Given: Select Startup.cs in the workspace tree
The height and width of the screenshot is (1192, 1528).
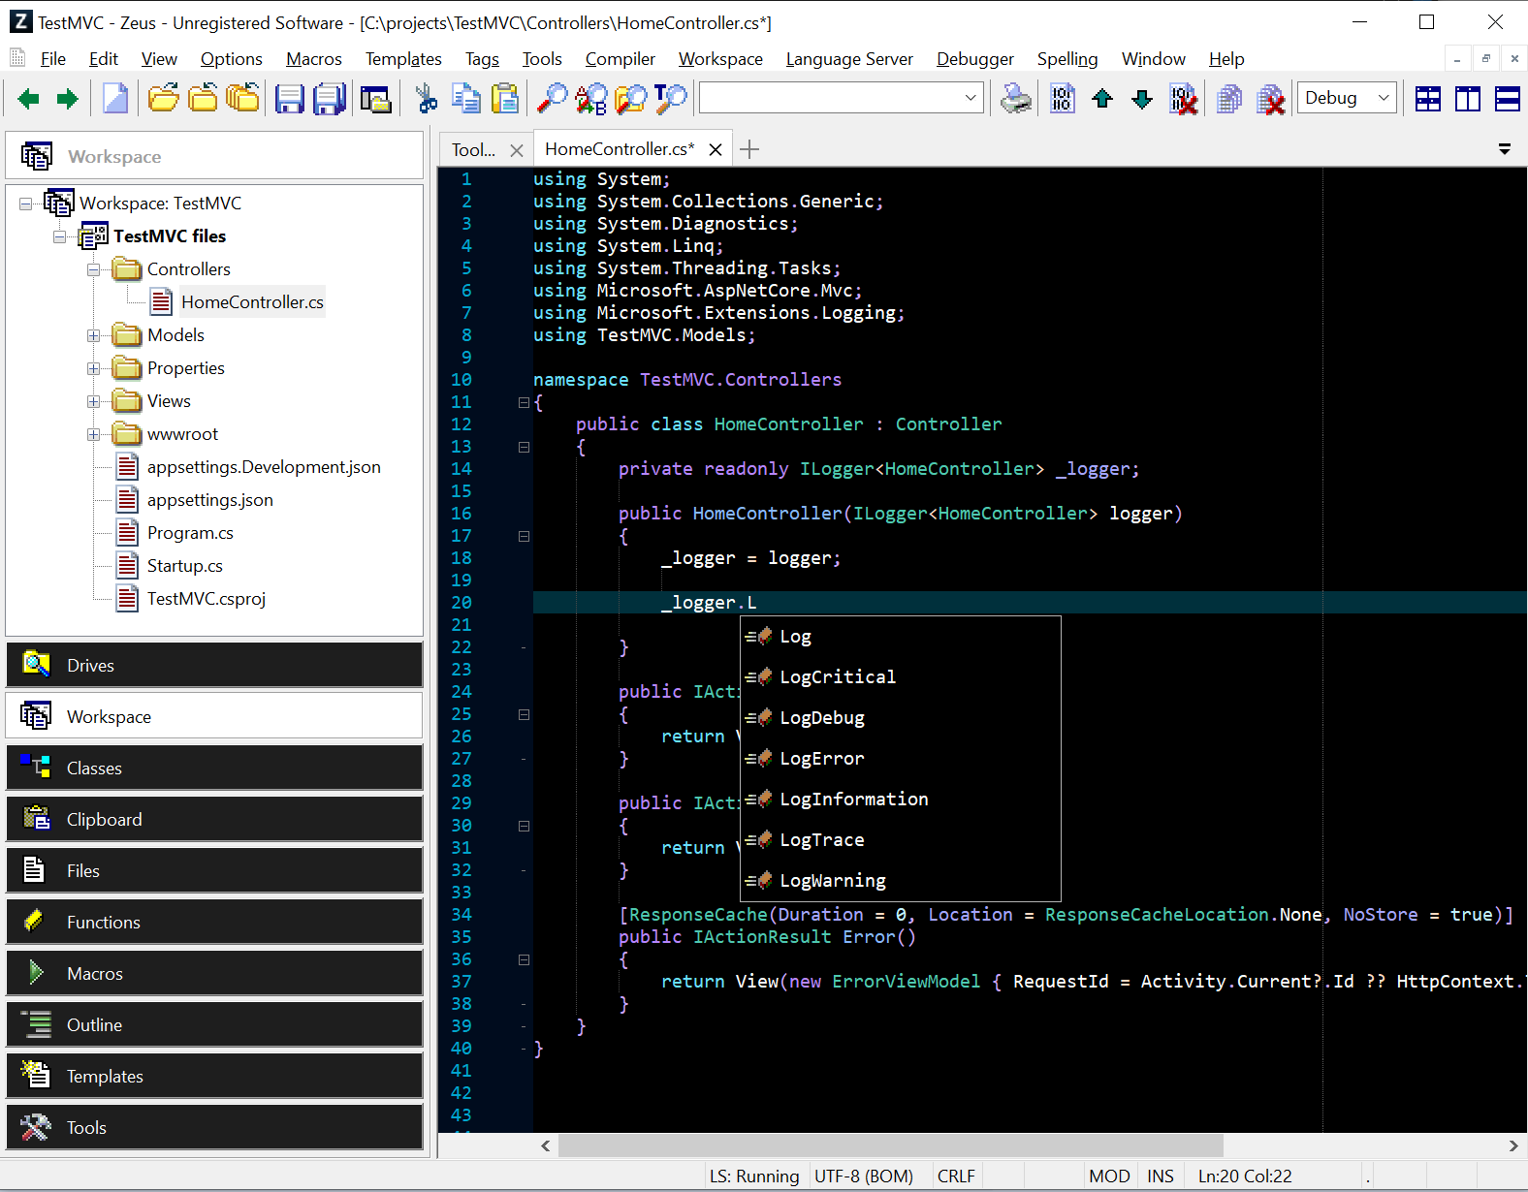Looking at the screenshot, I should [184, 566].
